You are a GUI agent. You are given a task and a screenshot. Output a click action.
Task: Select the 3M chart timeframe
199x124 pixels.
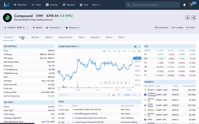(119, 51)
